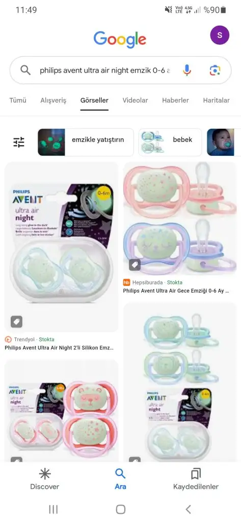
Task: Open the Trendyol Ultra Air Night listing
Action: pos(59,347)
